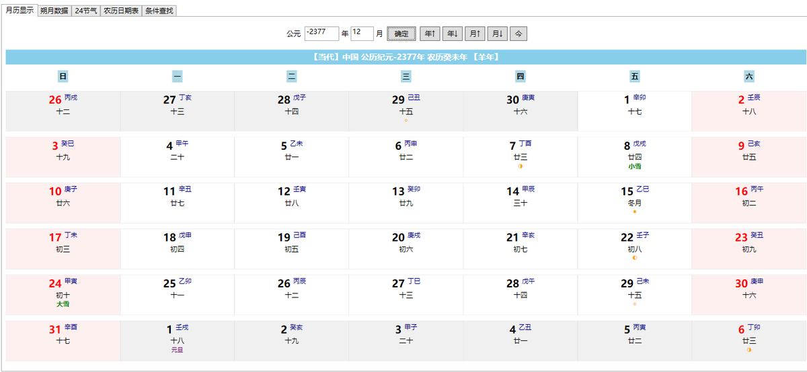
Task: Select day 29 己丑 with full moon marker
Action: (406, 111)
